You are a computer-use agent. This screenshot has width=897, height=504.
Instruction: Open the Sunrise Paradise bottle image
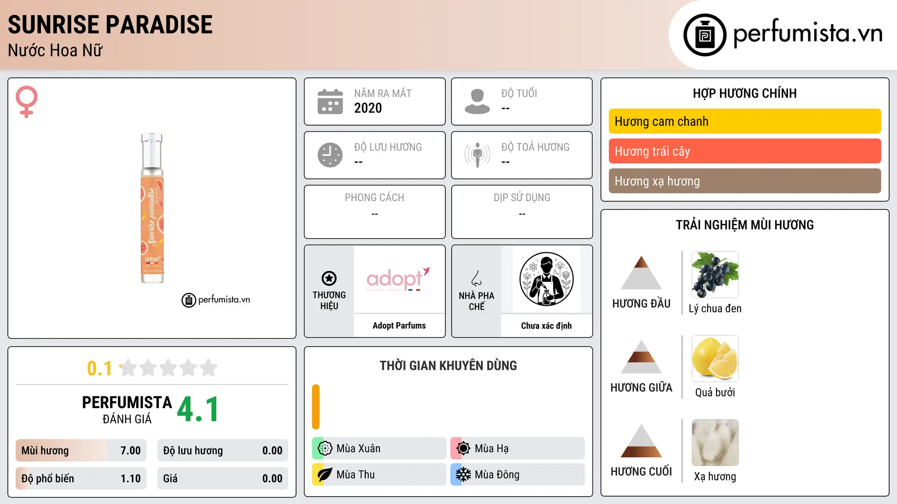[152, 208]
